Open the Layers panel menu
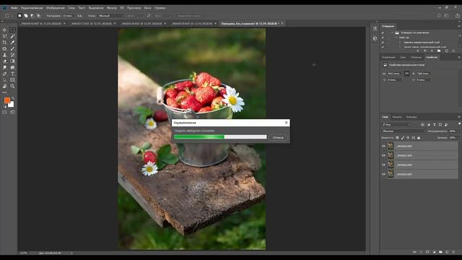This screenshot has height=260, width=462. pyautogui.click(x=459, y=117)
